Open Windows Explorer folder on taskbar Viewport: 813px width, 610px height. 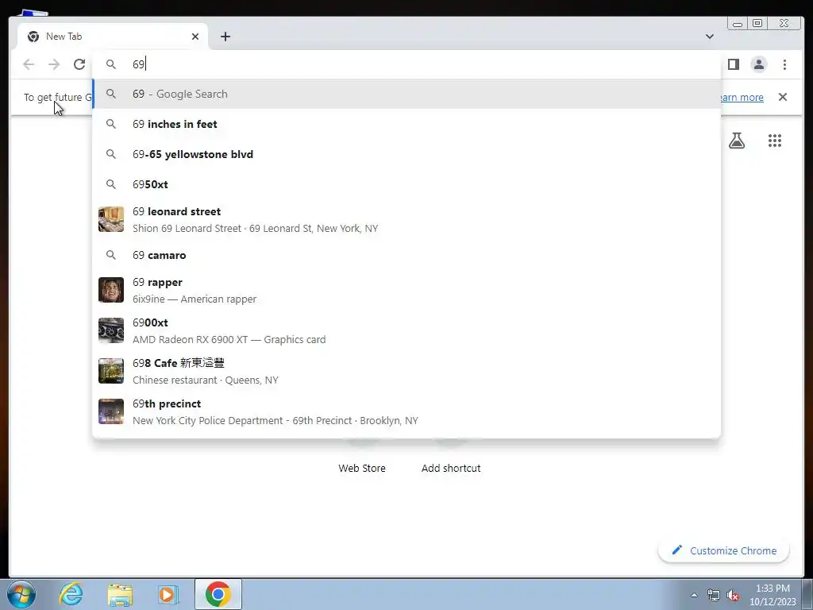[120, 594]
